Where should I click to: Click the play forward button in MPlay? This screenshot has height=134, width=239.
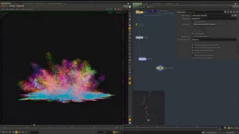pos(19,132)
